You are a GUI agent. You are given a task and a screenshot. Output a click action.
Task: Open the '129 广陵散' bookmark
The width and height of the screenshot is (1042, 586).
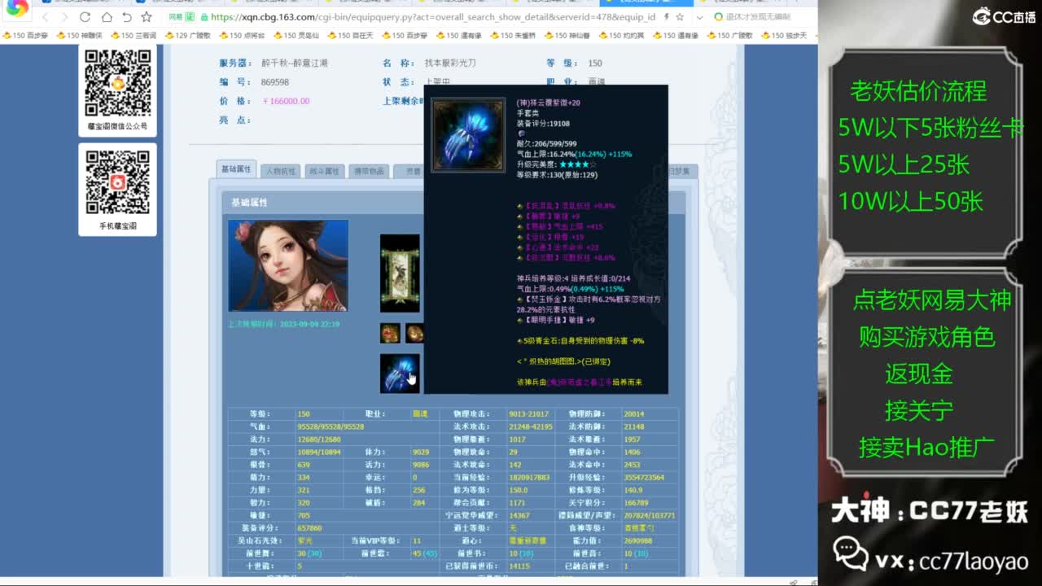point(187,36)
